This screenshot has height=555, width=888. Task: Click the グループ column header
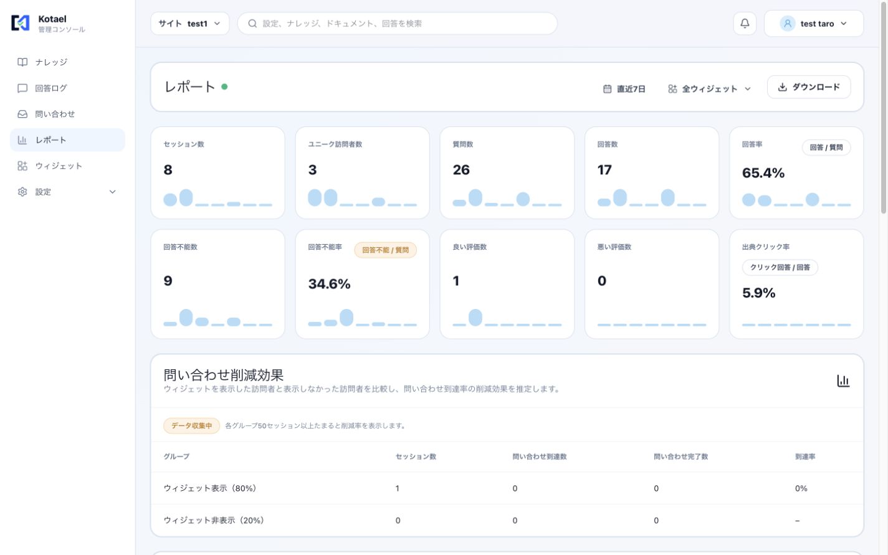coord(176,457)
